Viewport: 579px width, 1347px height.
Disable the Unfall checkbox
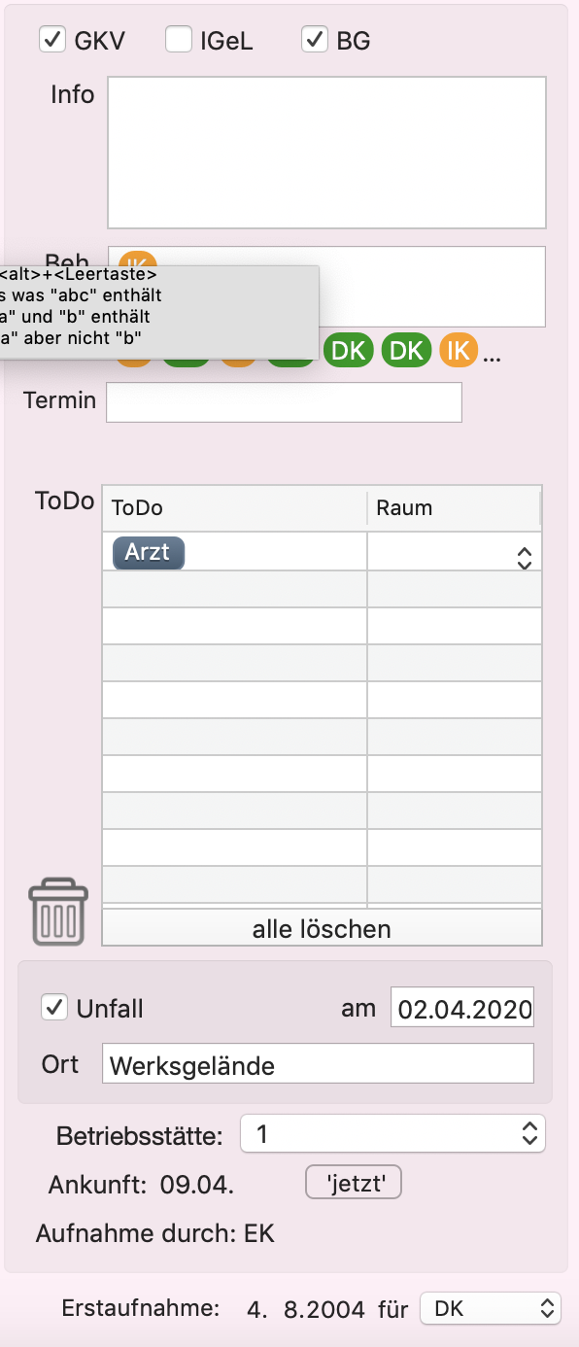tap(54, 1007)
